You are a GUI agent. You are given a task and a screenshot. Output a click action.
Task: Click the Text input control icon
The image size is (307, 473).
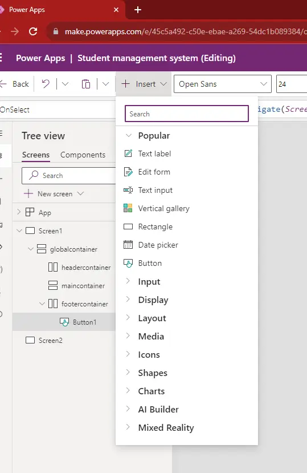click(128, 190)
